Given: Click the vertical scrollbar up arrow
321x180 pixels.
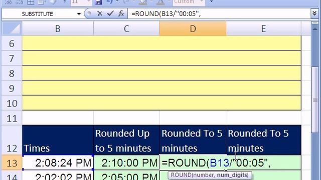Looking at the screenshot, I should pyautogui.click(x=315, y=29).
